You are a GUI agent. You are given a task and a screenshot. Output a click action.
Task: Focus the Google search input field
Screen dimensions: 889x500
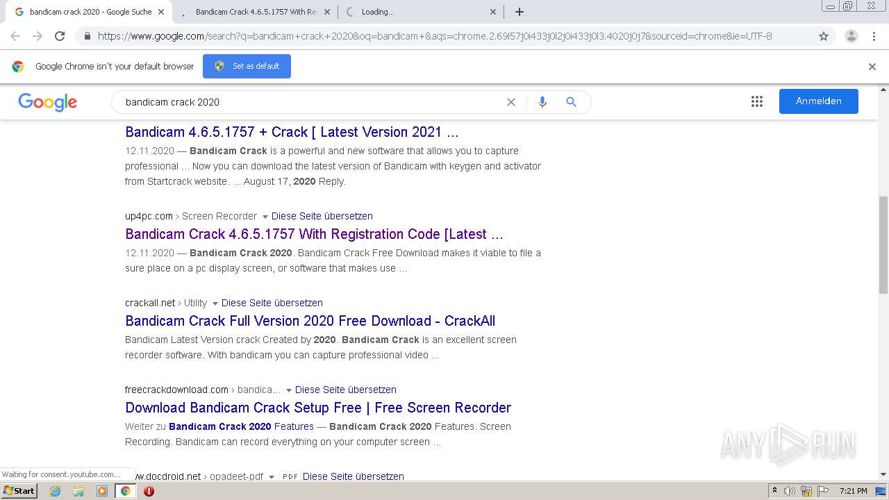point(313,102)
